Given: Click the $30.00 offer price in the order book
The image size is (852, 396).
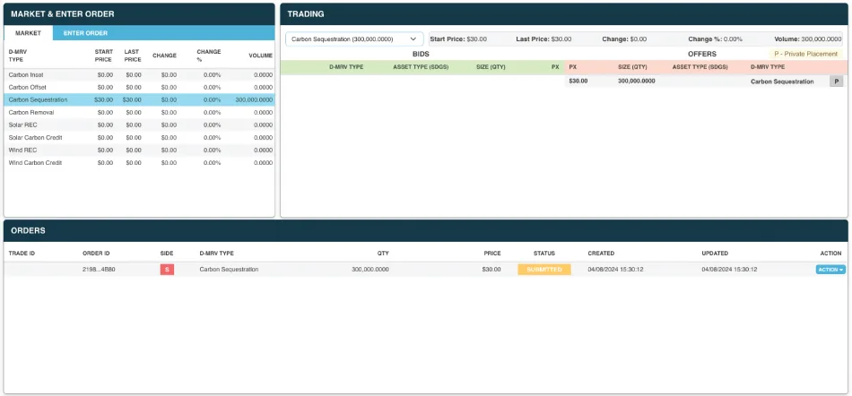Looking at the screenshot, I should 578,82.
